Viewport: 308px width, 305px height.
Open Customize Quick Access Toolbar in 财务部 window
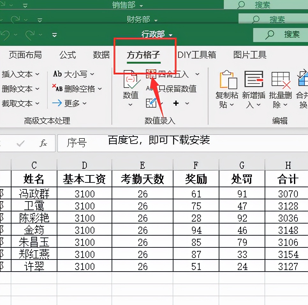40,20
